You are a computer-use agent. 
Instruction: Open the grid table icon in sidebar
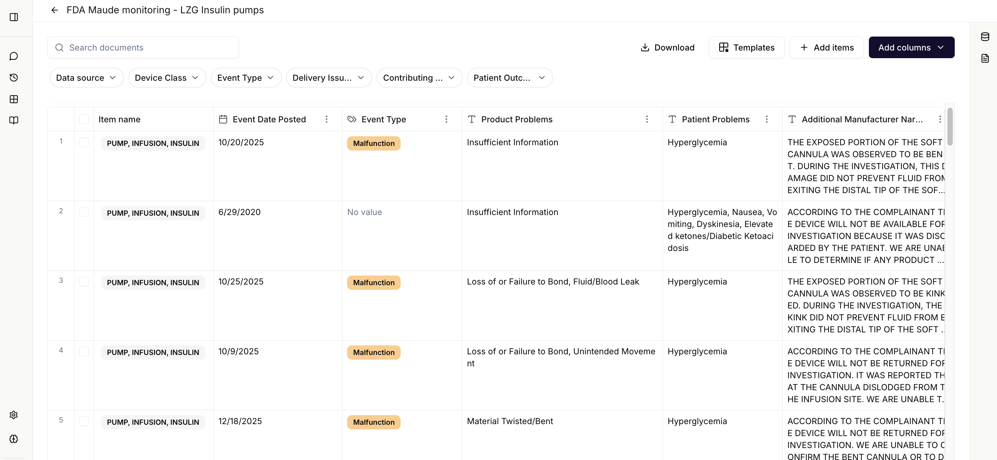pos(14,99)
